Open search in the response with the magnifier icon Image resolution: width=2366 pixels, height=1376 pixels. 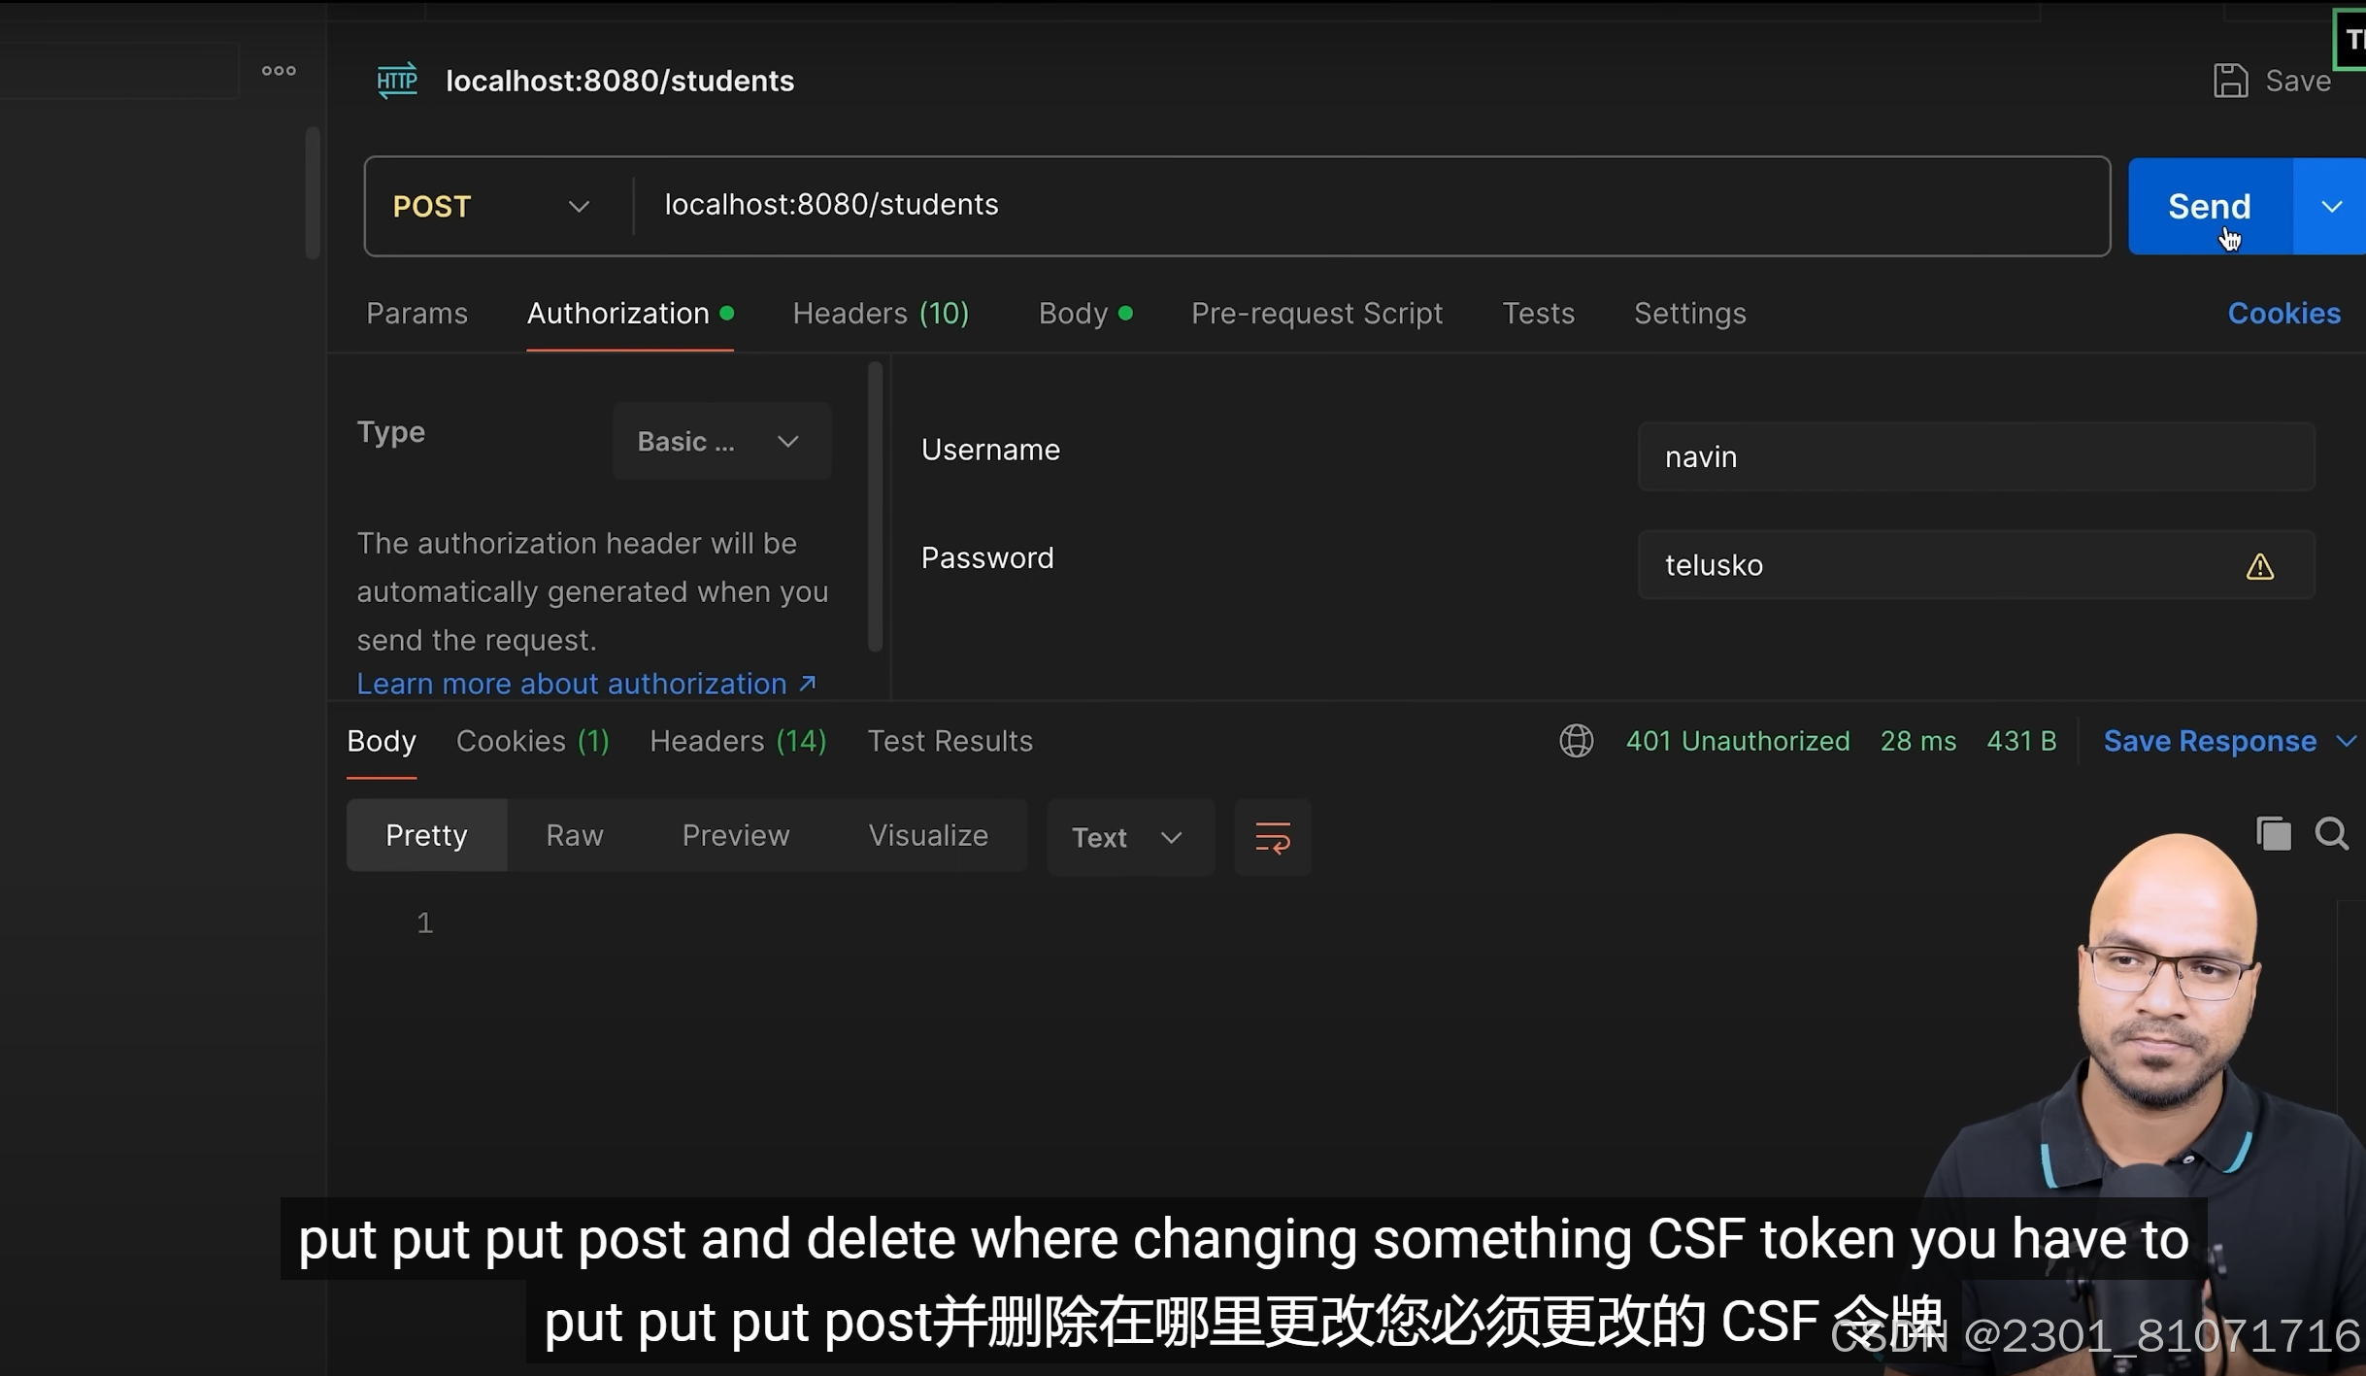(x=2331, y=834)
